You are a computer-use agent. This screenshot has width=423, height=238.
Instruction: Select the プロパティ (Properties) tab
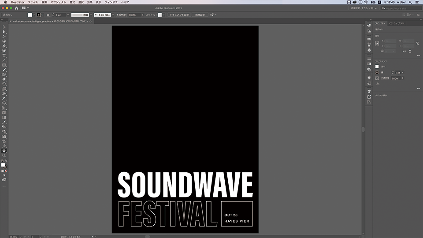(380, 23)
